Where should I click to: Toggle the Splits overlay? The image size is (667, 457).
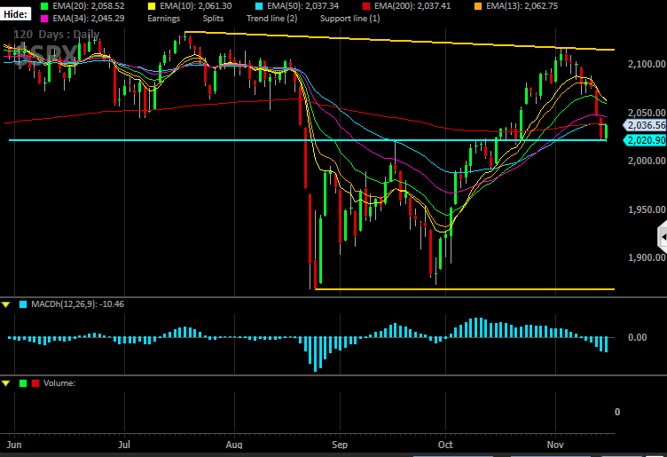(x=213, y=19)
